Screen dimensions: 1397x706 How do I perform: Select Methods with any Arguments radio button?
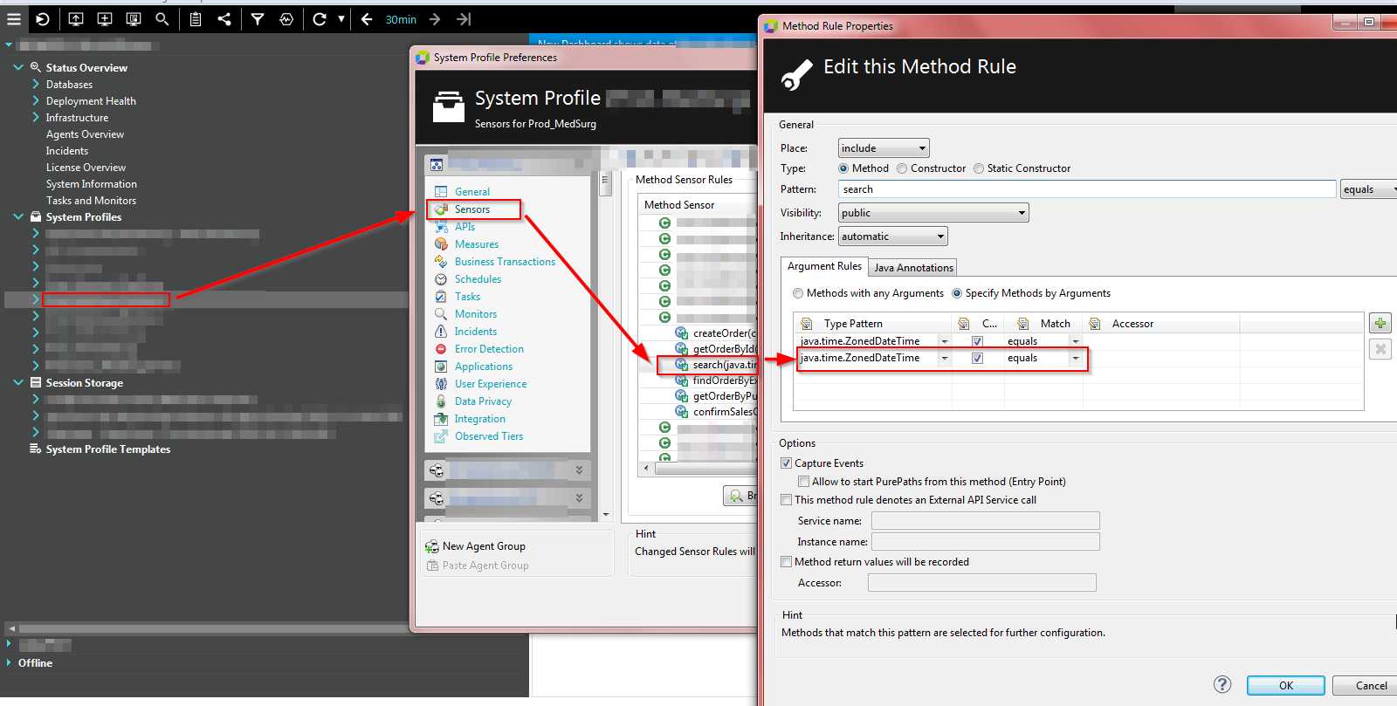coord(798,293)
